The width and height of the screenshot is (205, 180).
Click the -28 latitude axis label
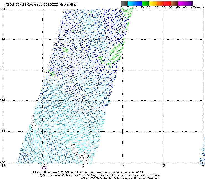[2, 131]
